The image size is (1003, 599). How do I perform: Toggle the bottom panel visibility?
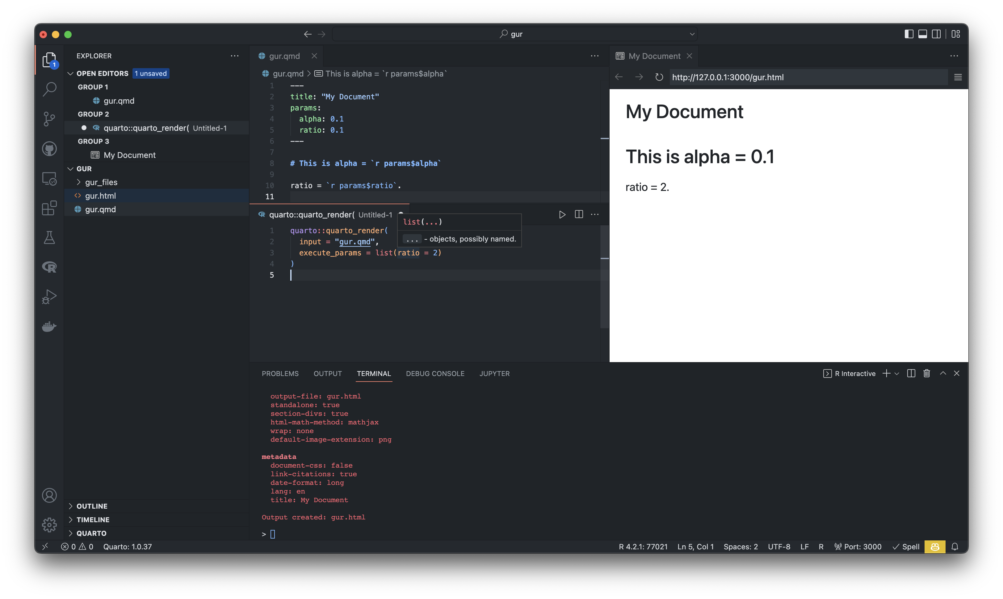[923, 34]
